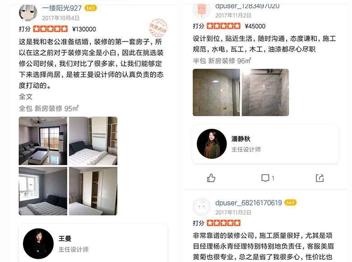Open first marble tile photo

tap(216, 92)
